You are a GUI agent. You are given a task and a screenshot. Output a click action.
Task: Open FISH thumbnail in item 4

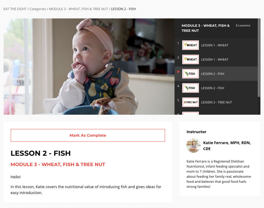(191, 88)
